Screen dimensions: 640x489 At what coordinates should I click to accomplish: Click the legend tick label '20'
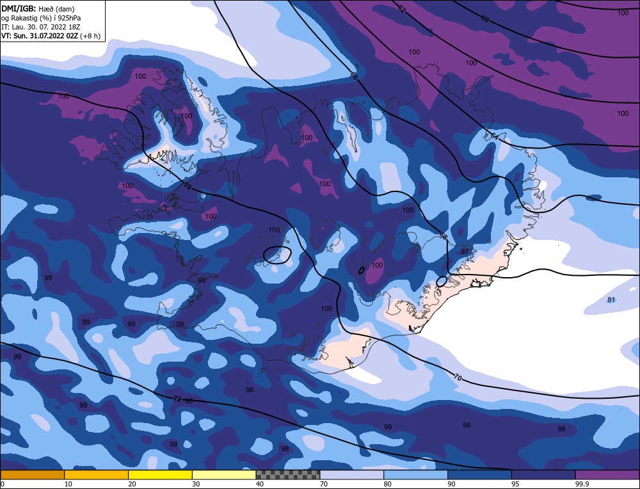pos(132,484)
